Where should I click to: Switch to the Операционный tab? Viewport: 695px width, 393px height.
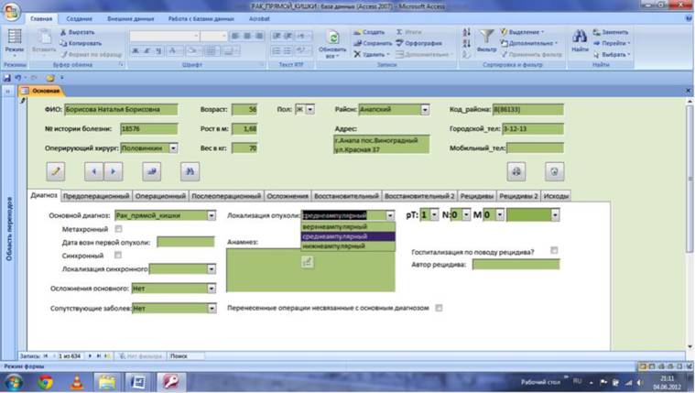tap(160, 196)
